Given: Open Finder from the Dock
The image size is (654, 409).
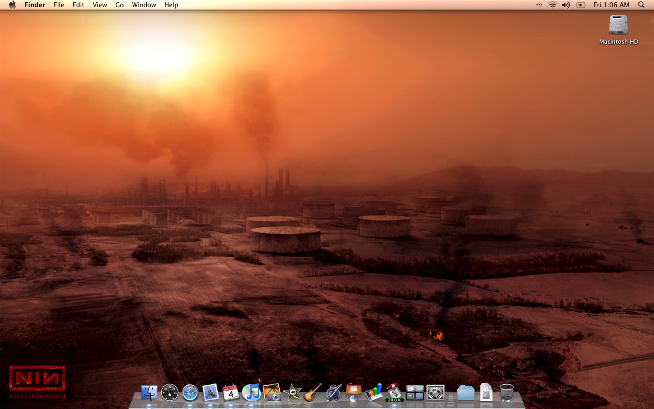Looking at the screenshot, I should (149, 392).
